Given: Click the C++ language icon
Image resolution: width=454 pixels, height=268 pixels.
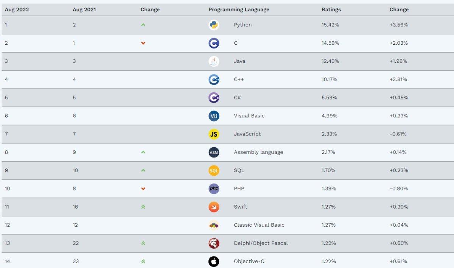Looking at the screenshot, I should [x=214, y=79].
